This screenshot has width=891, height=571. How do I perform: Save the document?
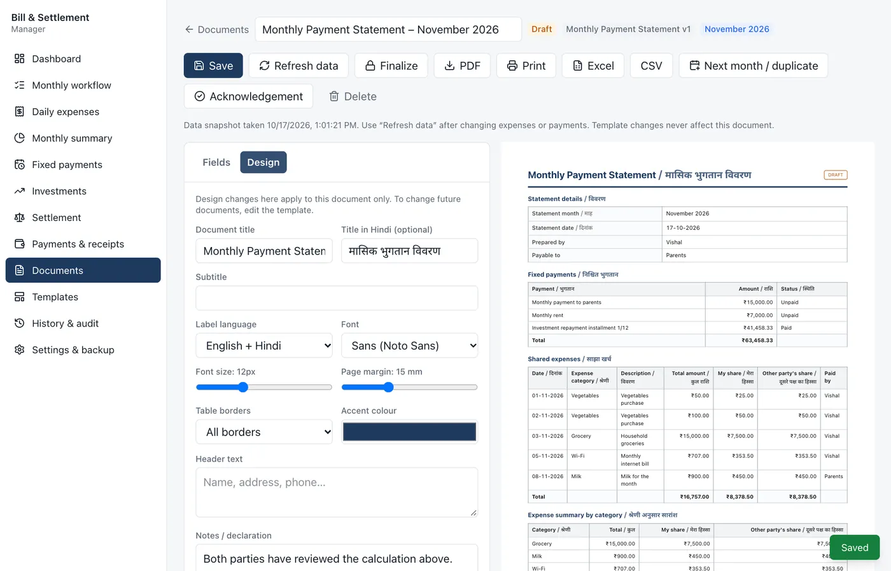pos(213,66)
